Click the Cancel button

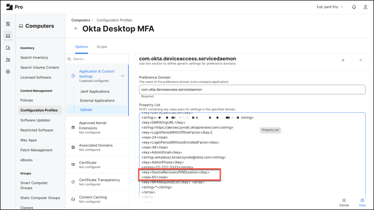pos(344,202)
